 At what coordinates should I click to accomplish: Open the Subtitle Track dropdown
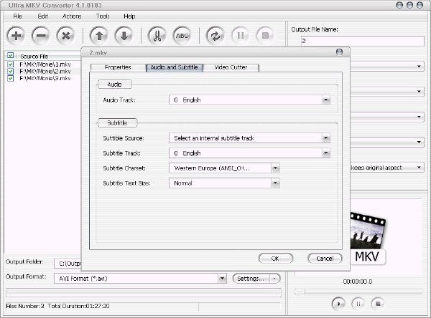click(x=325, y=153)
